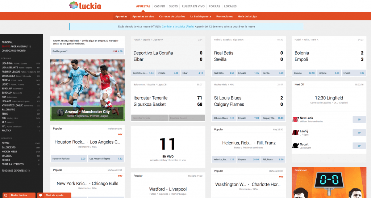
Task: Open the Porras tab
Action: [214, 6]
